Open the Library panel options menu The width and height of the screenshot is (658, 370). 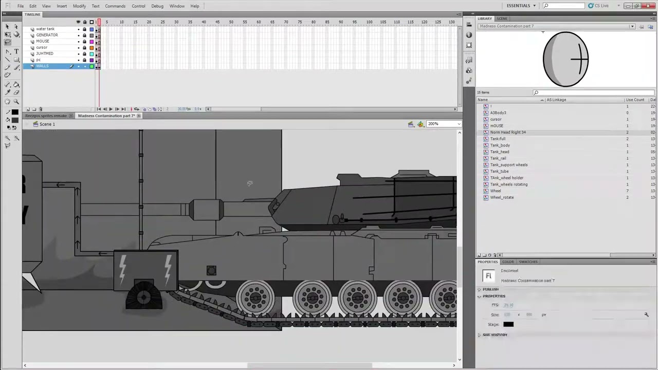[653, 18]
